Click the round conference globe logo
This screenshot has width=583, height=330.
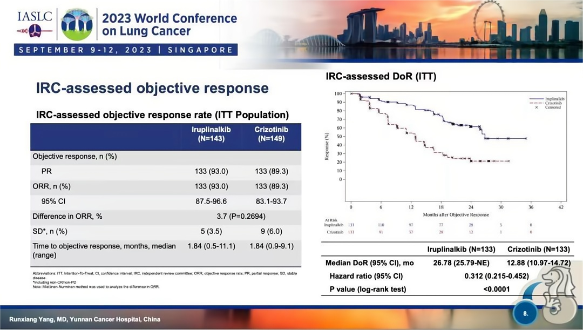[77, 24]
